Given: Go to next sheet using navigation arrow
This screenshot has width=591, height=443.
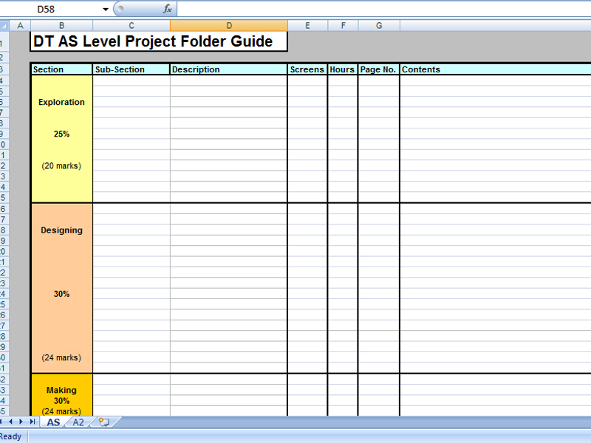Looking at the screenshot, I should pos(21,422).
